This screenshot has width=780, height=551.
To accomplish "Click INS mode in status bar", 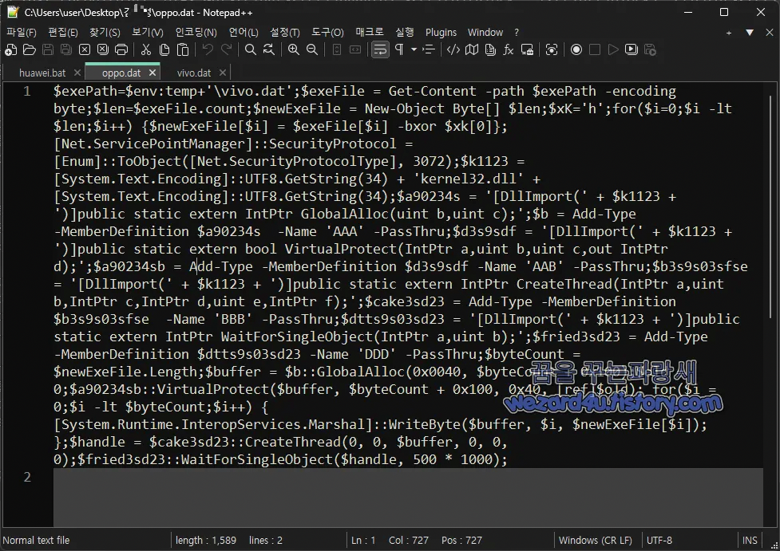I will tap(750, 541).
